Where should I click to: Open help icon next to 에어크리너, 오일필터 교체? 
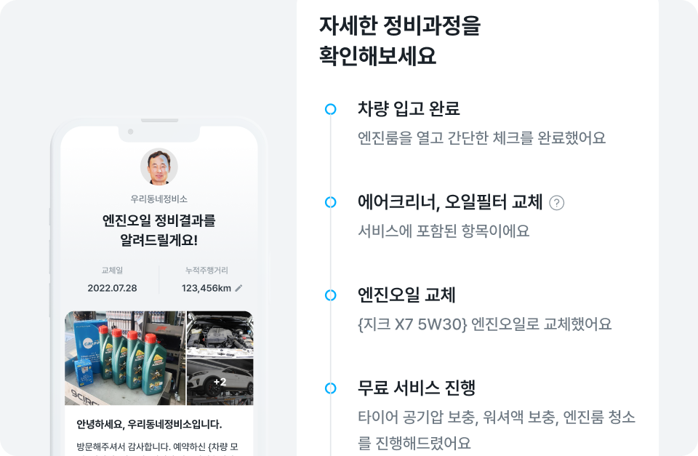[556, 203]
